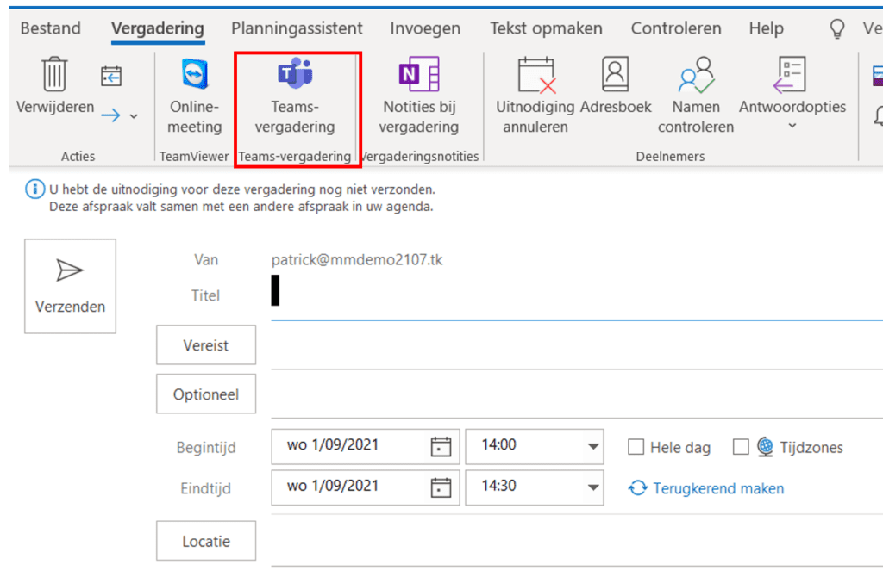Image resolution: width=883 pixels, height=571 pixels.
Task: Click Namen controleren icon
Action: [x=696, y=75]
